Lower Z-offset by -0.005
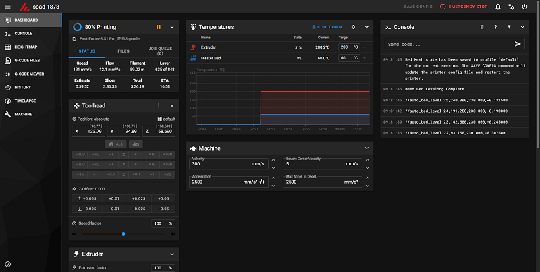 (88, 209)
